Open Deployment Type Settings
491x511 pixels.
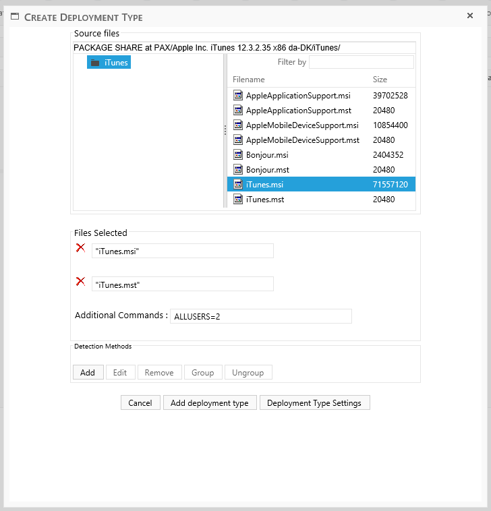tap(314, 403)
